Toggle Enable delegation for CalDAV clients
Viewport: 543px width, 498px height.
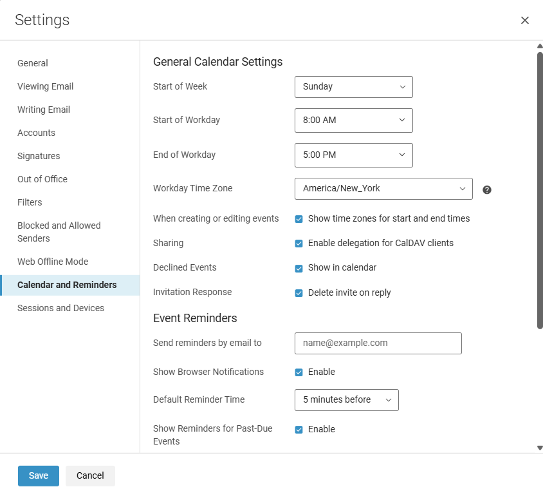tap(299, 244)
